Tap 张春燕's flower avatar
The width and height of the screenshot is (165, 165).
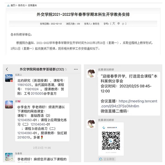click(x=9, y=157)
